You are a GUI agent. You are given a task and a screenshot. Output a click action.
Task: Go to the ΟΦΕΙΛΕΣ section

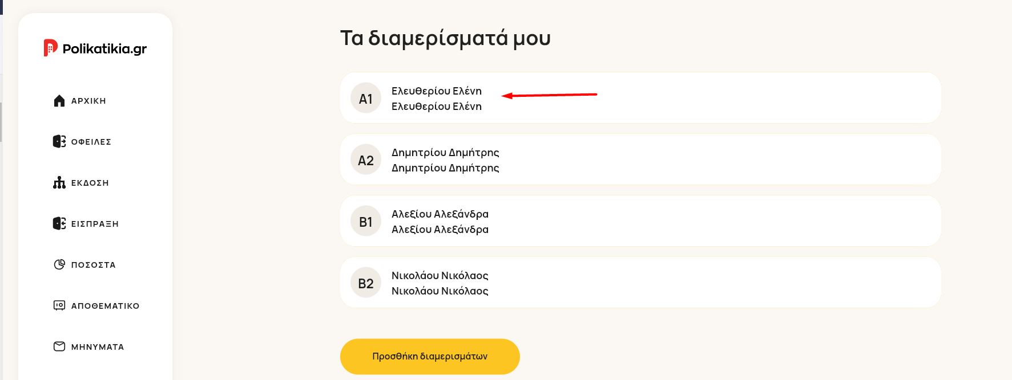point(91,142)
